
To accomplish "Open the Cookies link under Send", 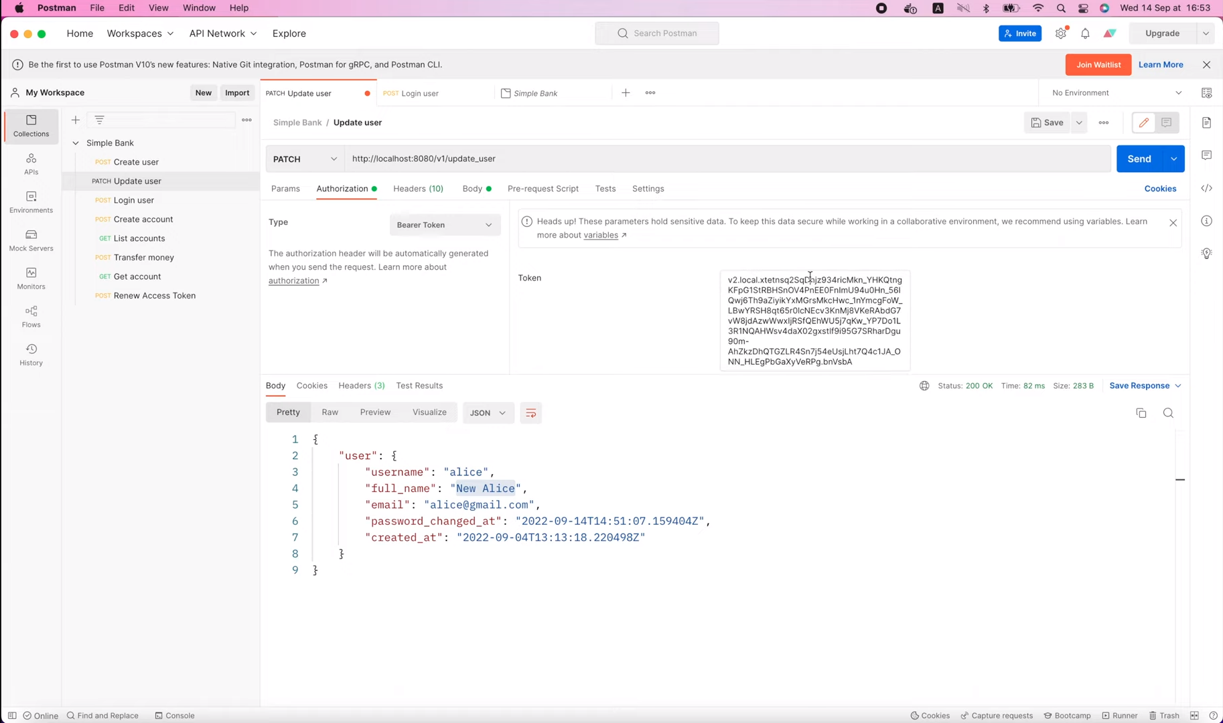I will pyautogui.click(x=1160, y=189).
